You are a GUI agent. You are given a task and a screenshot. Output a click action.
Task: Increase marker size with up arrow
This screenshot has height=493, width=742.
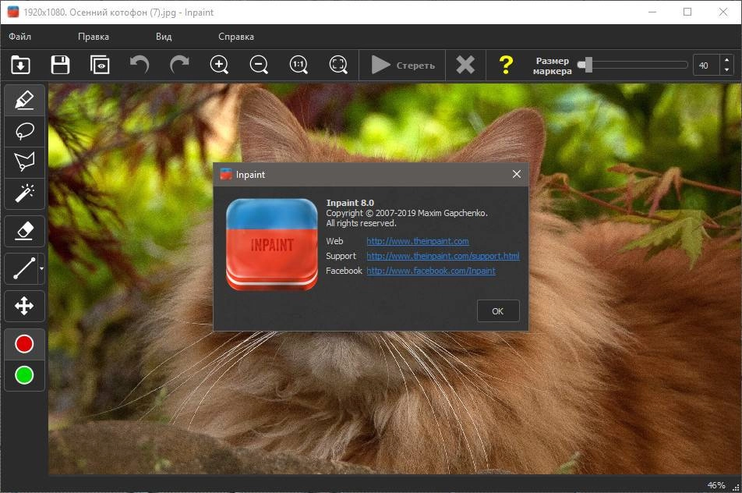pyautogui.click(x=727, y=60)
